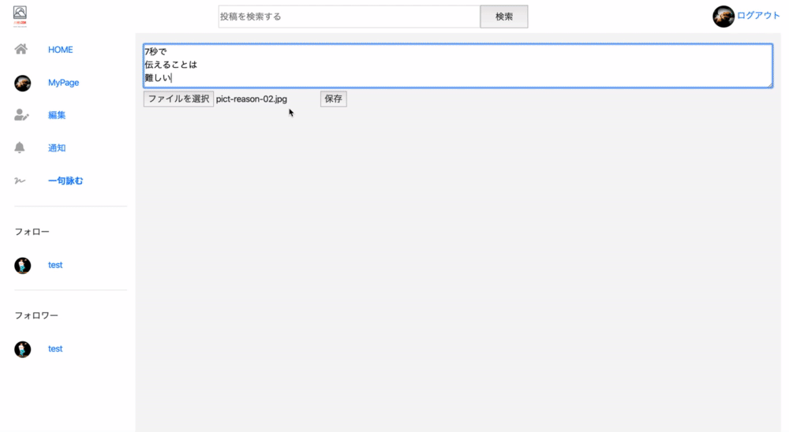Open the 通知 notifications link
Screen dimensions: 789x432
click(57, 148)
